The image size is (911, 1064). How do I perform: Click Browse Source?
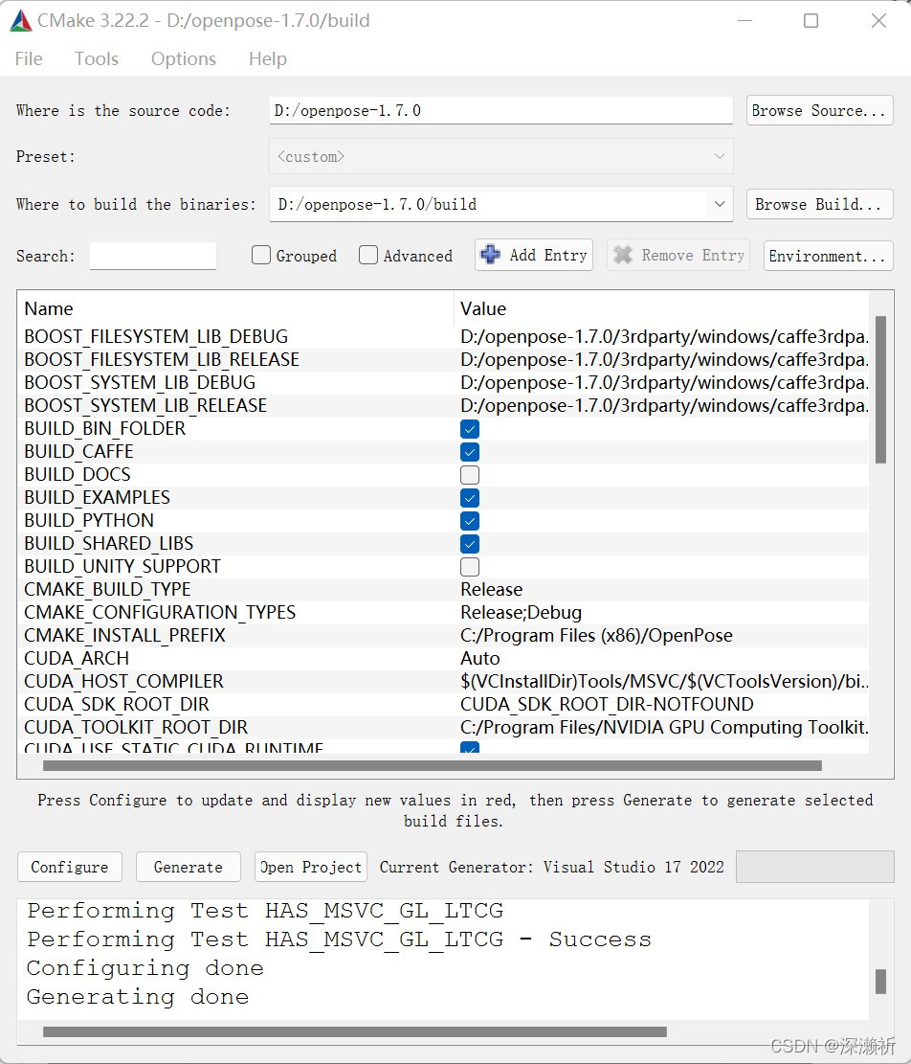tap(819, 110)
